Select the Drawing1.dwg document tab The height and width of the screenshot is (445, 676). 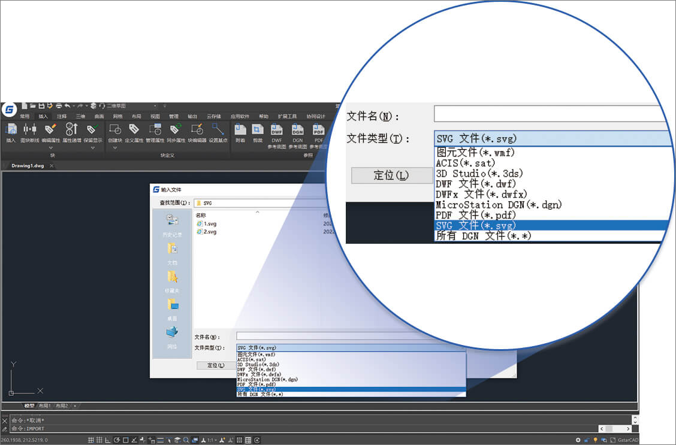coord(28,165)
